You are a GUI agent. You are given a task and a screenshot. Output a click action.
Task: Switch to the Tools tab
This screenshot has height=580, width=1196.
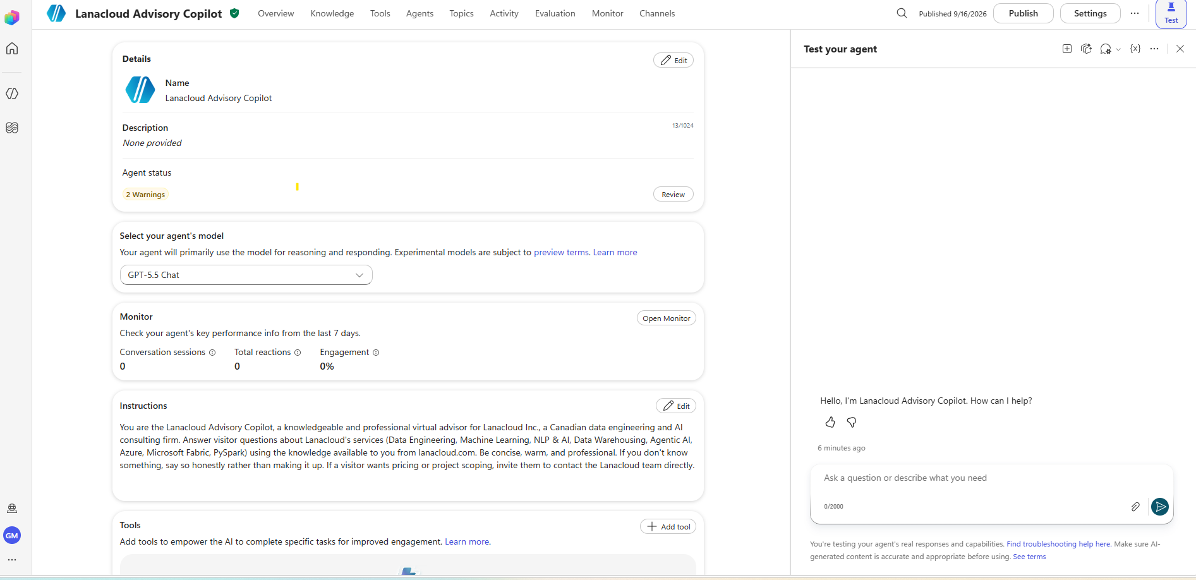coord(380,13)
